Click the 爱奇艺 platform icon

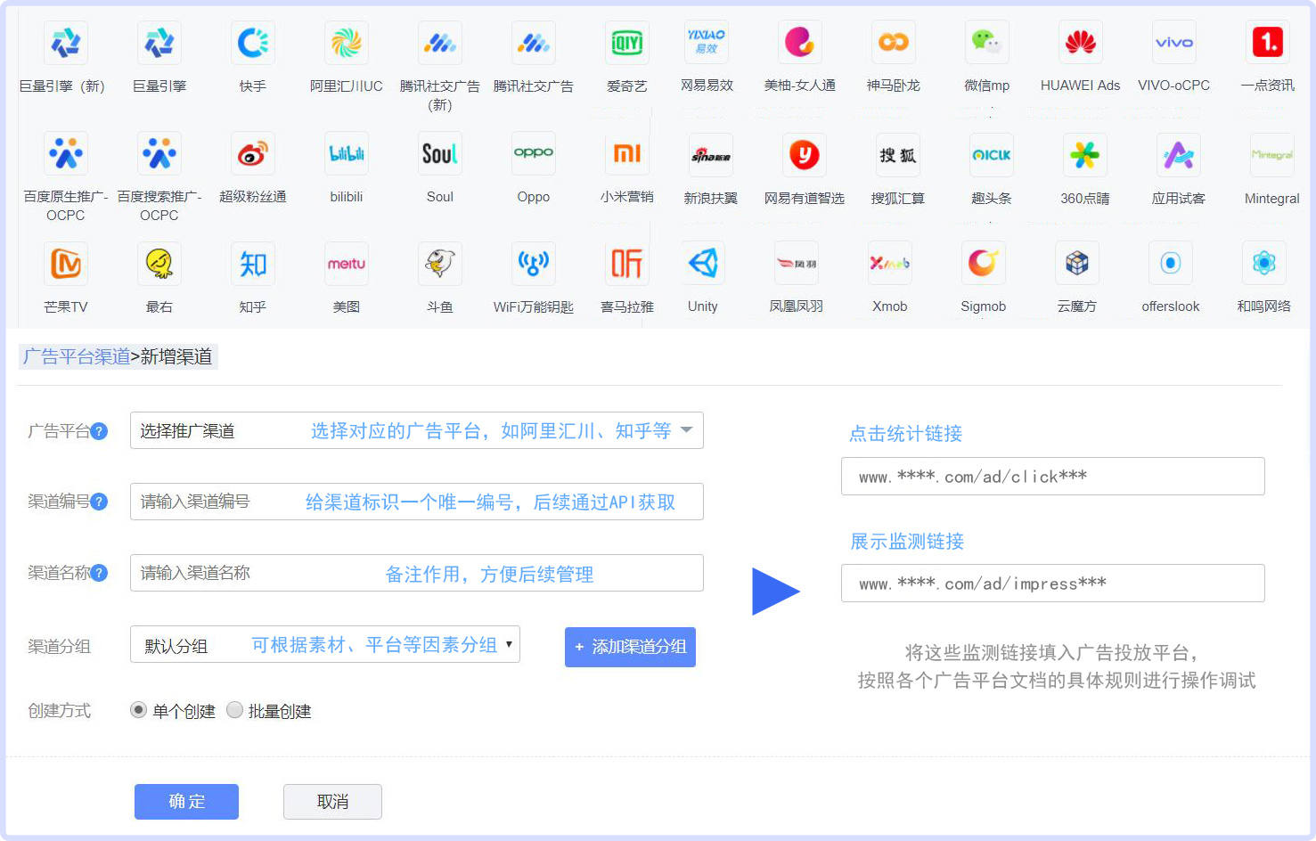(627, 43)
